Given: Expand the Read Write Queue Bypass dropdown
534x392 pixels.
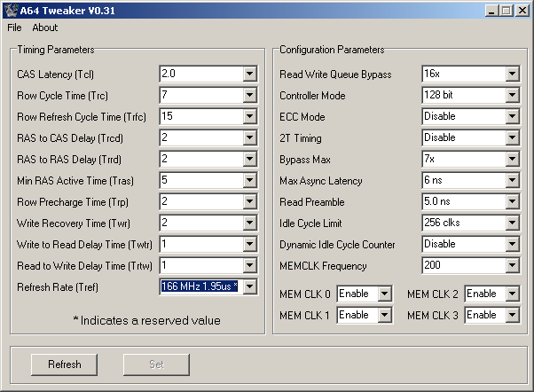Looking at the screenshot, I should click(512, 74).
